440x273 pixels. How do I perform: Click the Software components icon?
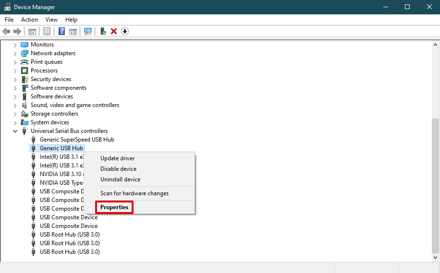pos(24,88)
